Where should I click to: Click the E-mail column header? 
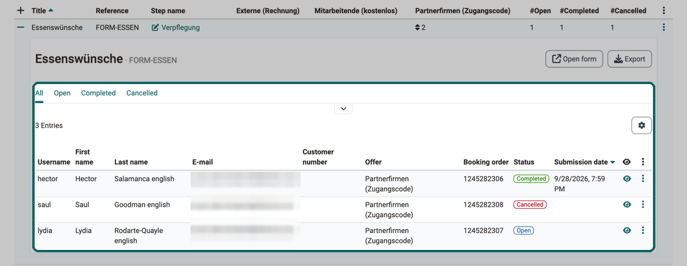coord(203,162)
